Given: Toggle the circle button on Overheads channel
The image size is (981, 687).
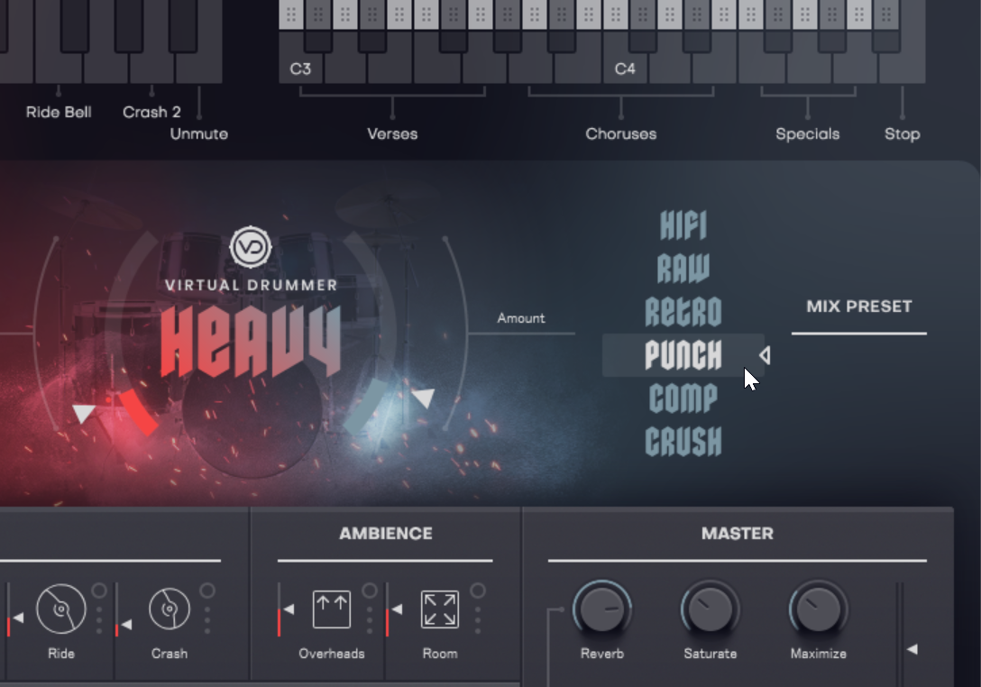Looking at the screenshot, I should pos(369,590).
